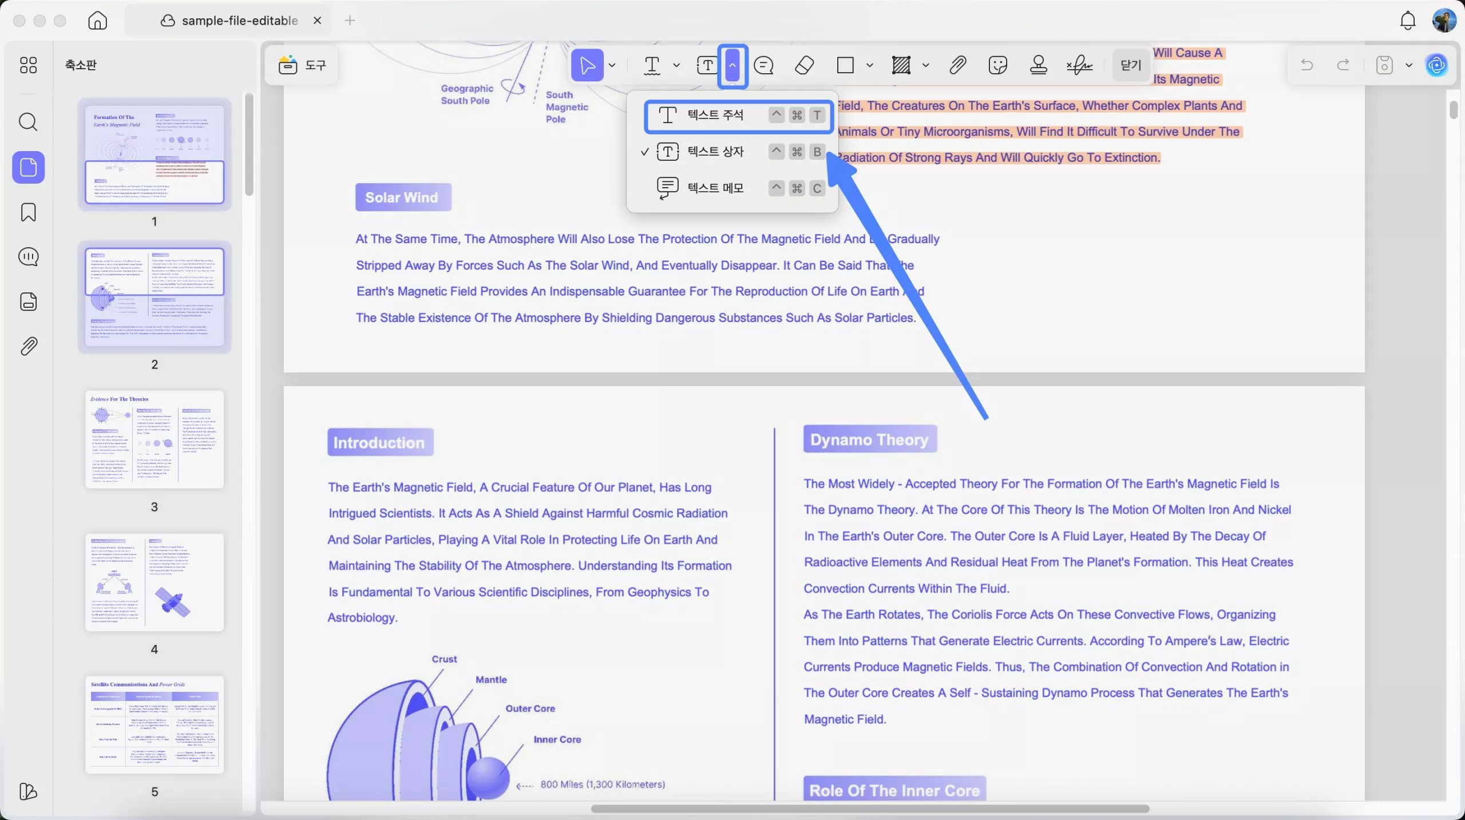Screen dimensions: 1465x820
Task: Select the hatched area highlight tool
Action: 901,65
